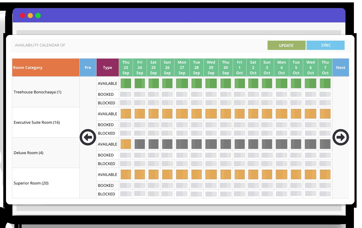Select the Treehouse Bonochaaya (1) room category

[37, 92]
